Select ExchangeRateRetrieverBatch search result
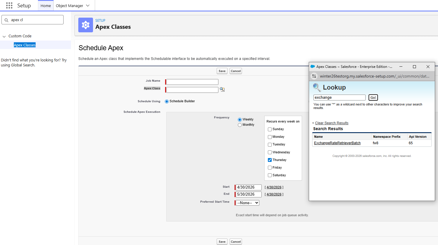Screen dimensions: 438x245 pos(337,143)
